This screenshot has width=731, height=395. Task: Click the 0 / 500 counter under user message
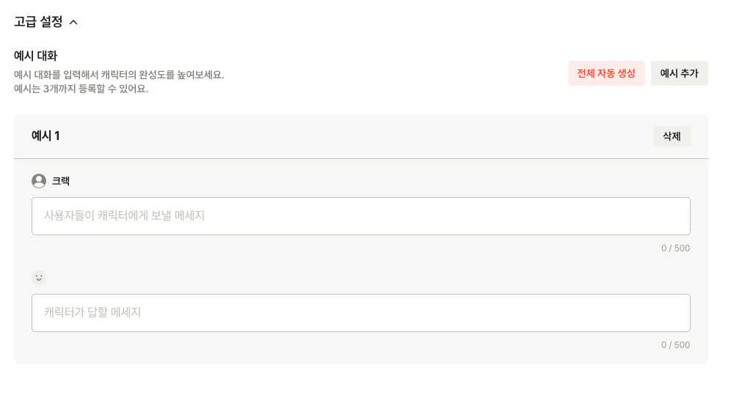[x=675, y=248]
